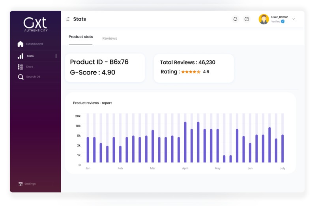Screen dimensions: 318x206
Task: Open the Settings sliders icon
Action: click(21, 184)
